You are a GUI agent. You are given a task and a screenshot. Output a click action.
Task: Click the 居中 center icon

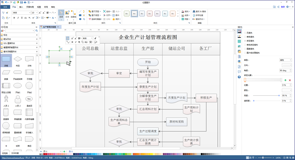pos(116,15)
